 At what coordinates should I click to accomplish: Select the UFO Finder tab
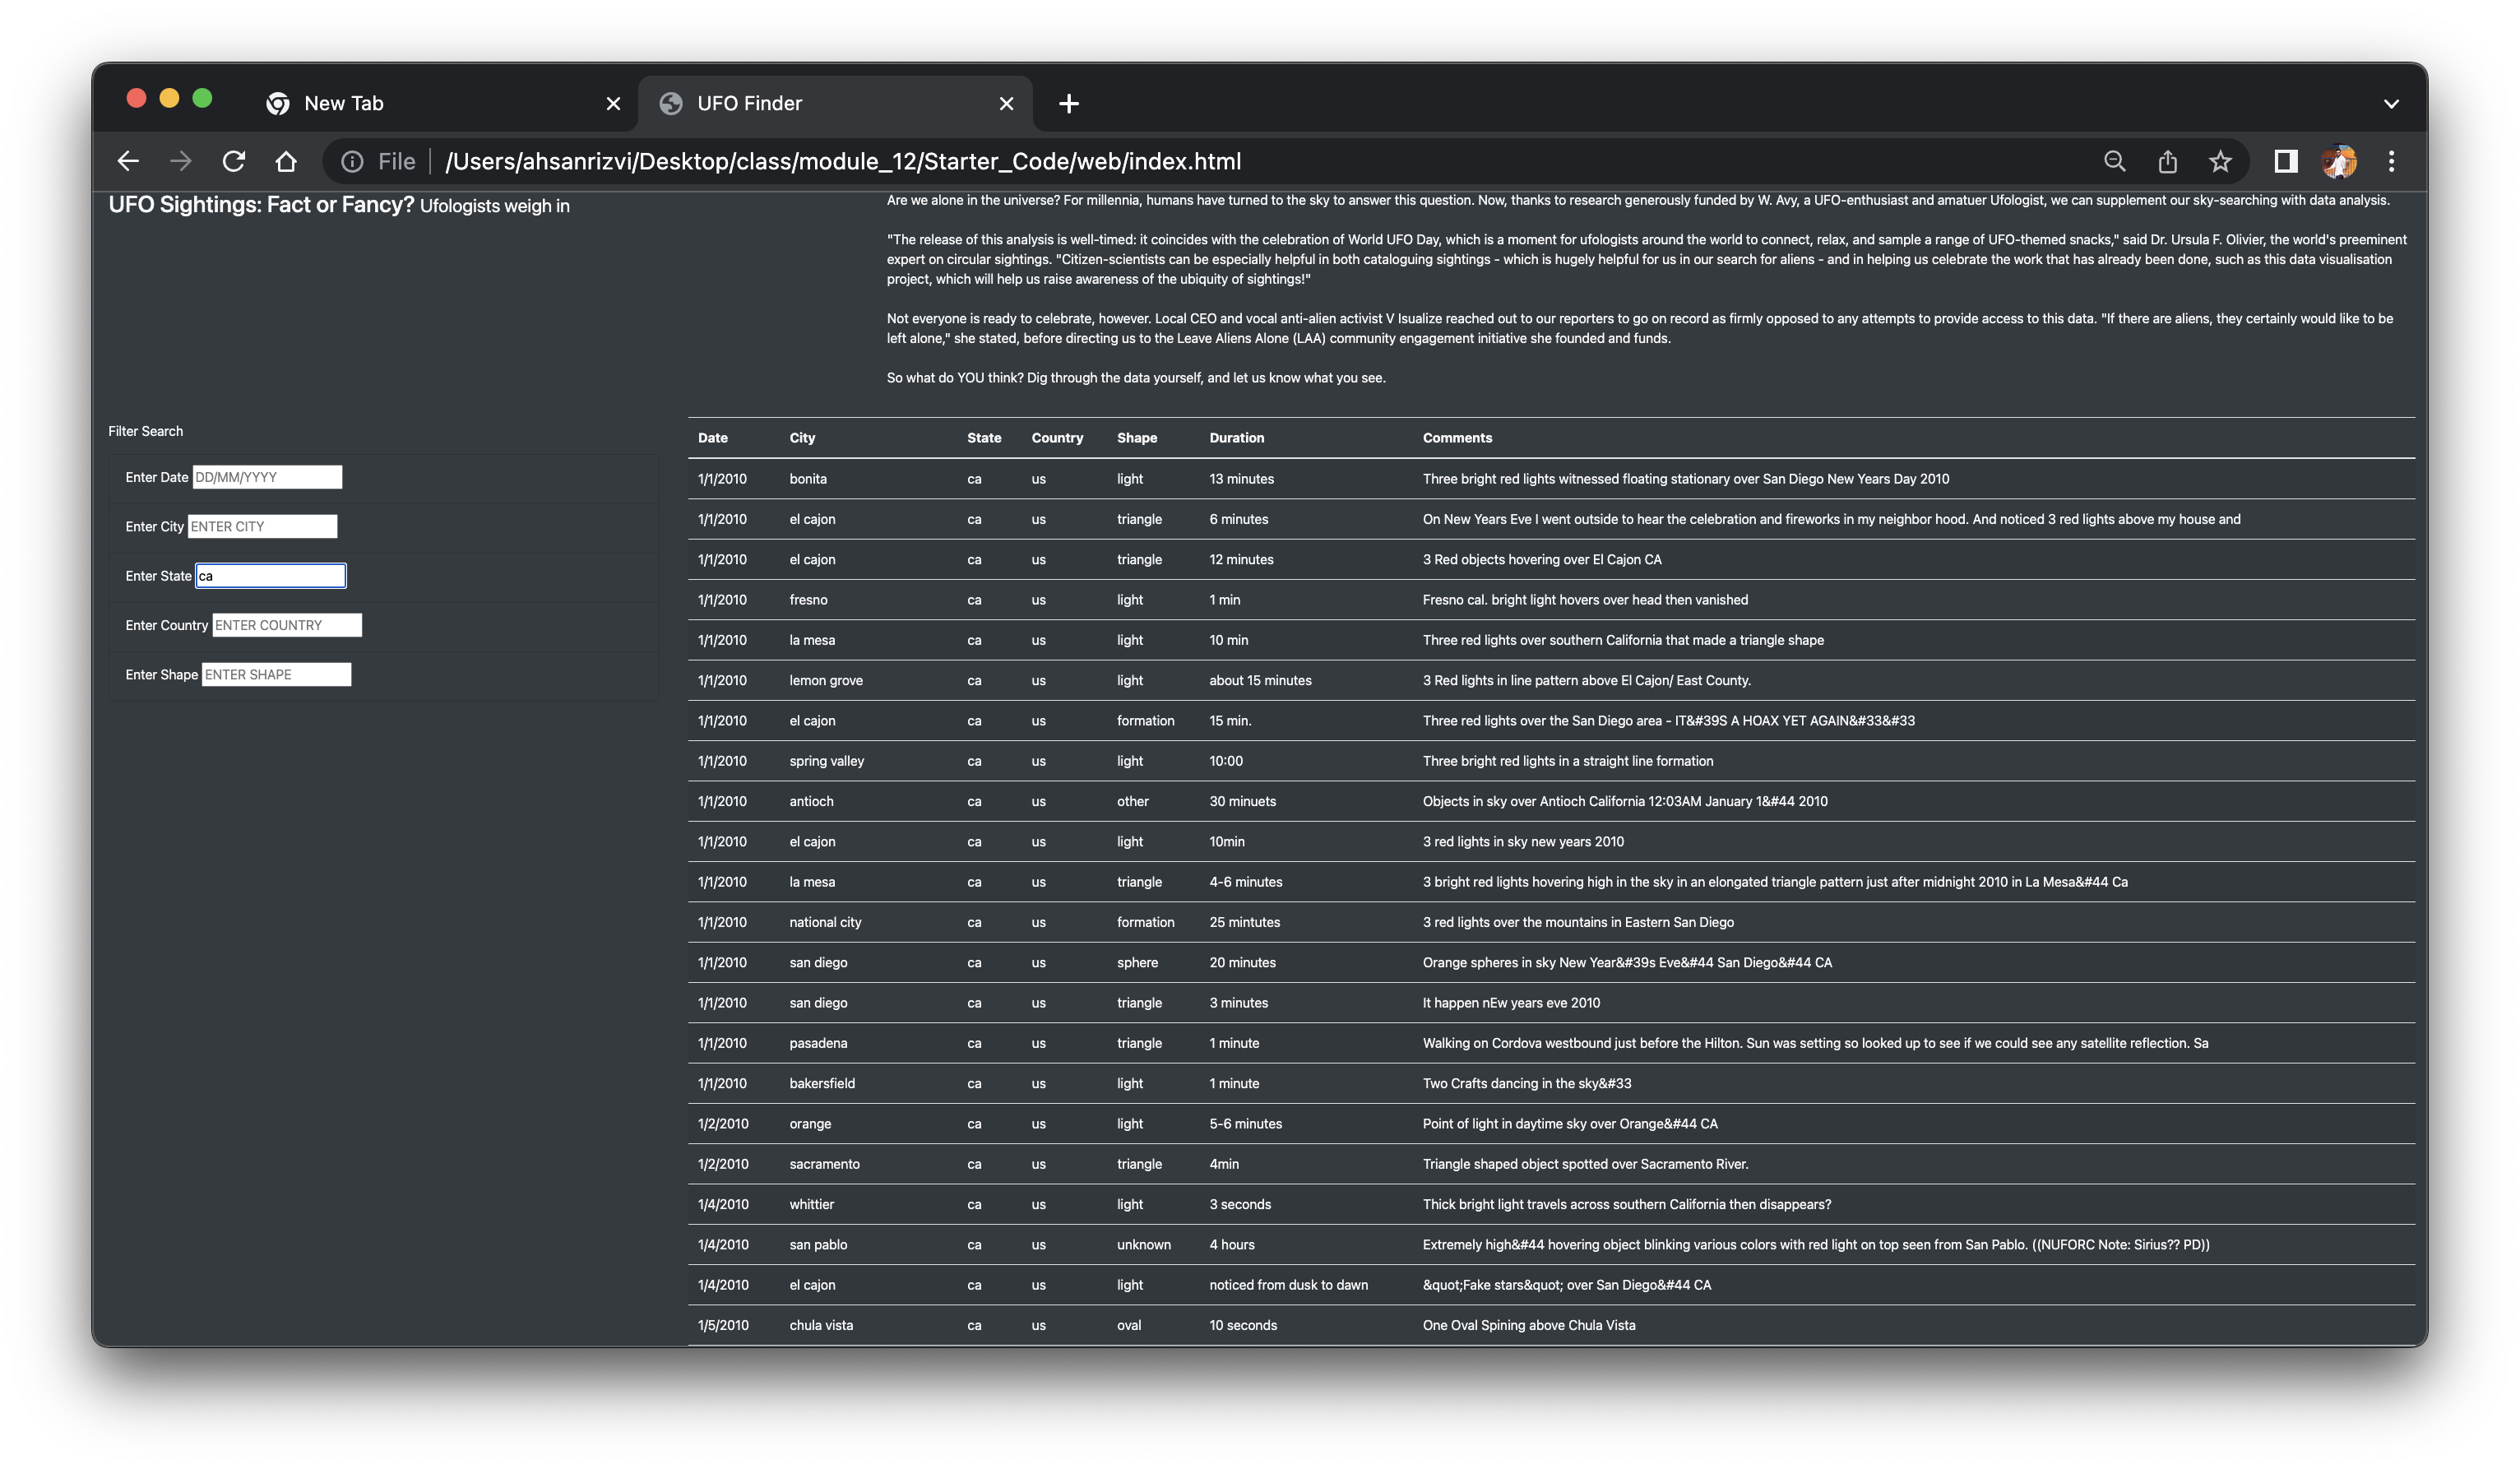pyautogui.click(x=800, y=103)
